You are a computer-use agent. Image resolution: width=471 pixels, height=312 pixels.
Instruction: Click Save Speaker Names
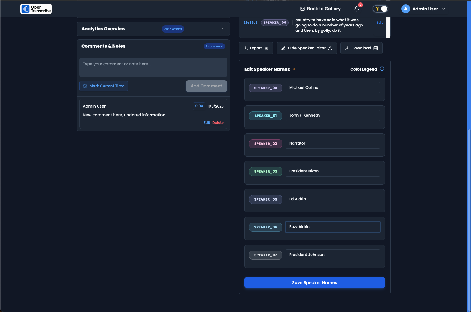(314, 282)
